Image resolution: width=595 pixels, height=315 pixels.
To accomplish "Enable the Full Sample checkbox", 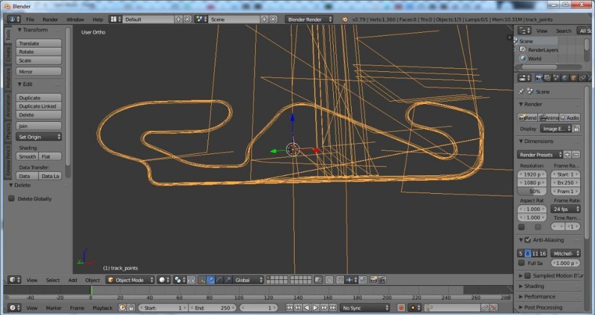I will tap(522, 263).
